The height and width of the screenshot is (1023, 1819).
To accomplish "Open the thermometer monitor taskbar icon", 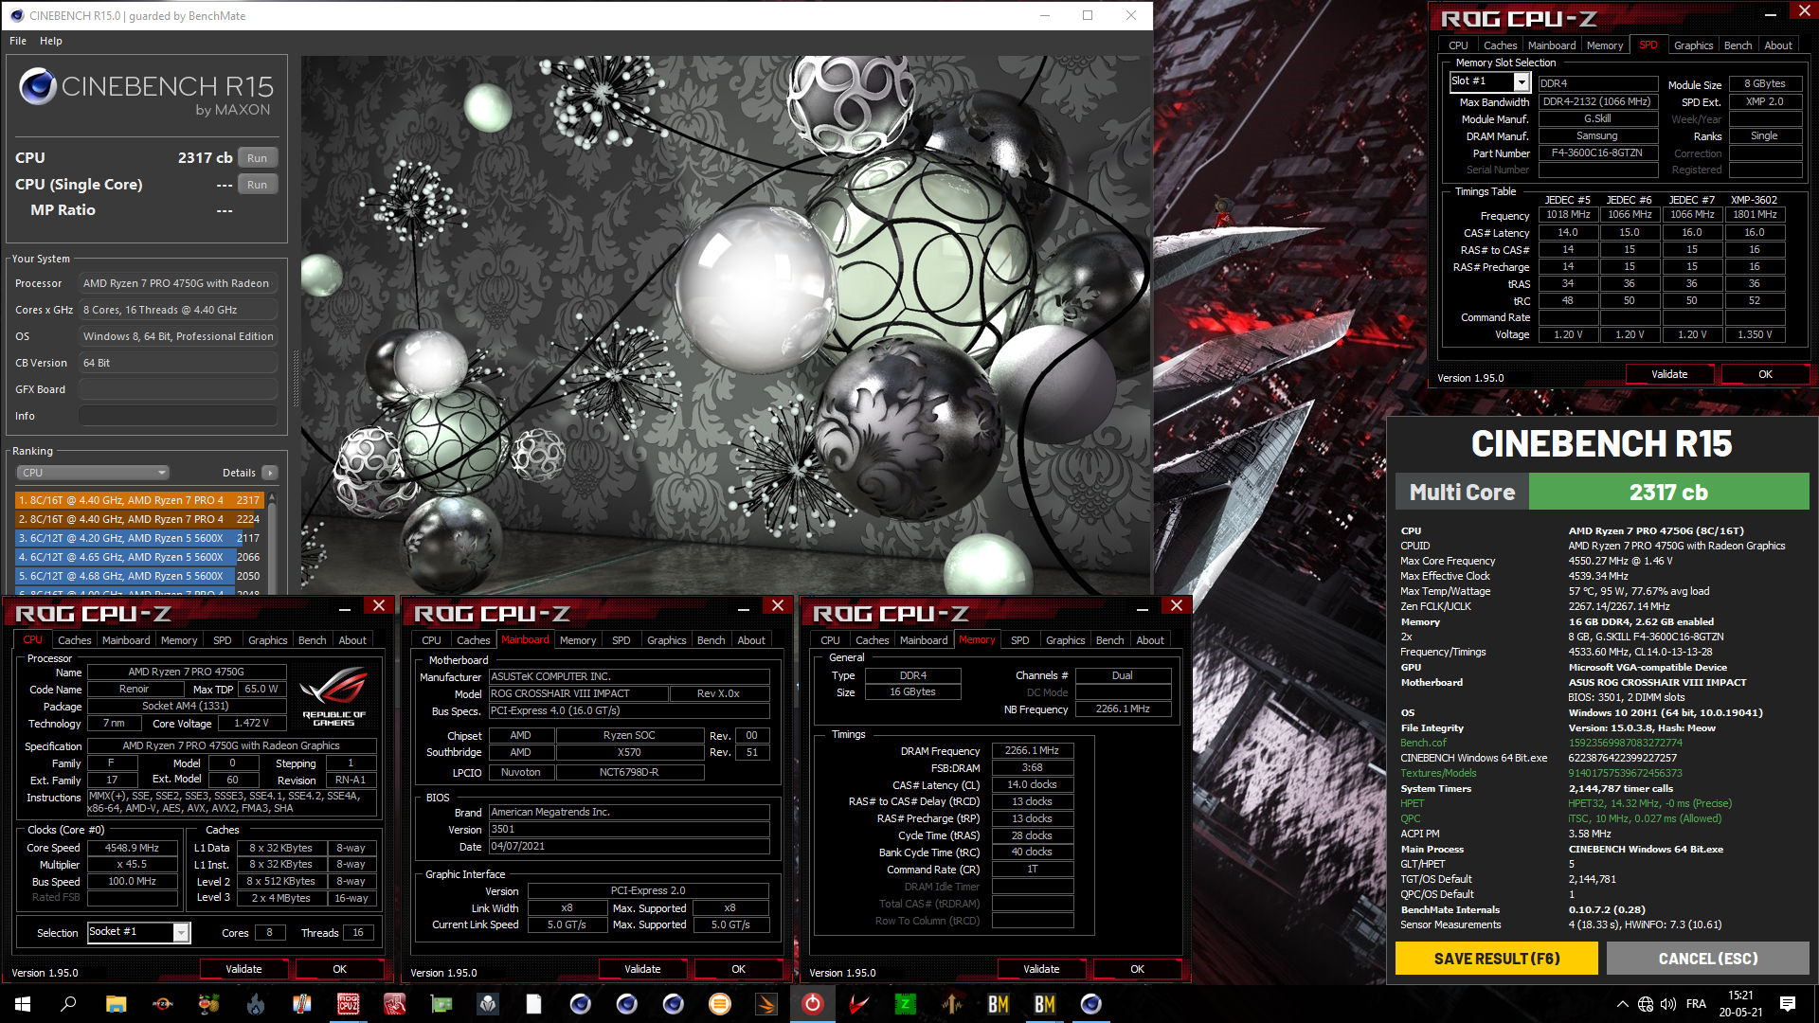I will click(x=301, y=1004).
